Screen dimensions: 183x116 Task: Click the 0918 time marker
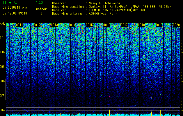pyautogui.click(x=141, y=25)
